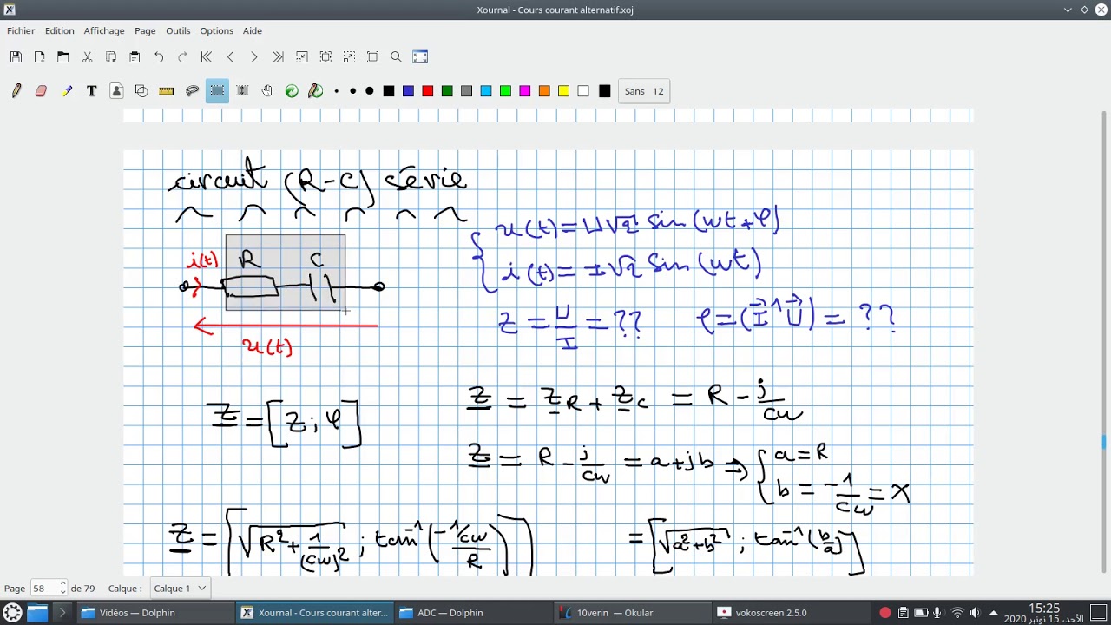The height and width of the screenshot is (625, 1111).
Task: Pick the blue color swatch
Action: pyautogui.click(x=408, y=91)
